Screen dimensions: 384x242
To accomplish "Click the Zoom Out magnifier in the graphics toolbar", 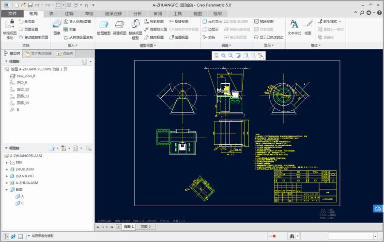I will (x=230, y=56).
